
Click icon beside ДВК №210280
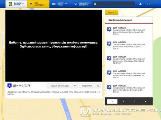coord(109,44)
